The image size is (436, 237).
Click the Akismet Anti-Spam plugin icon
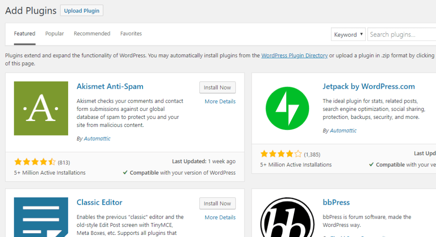click(41, 108)
